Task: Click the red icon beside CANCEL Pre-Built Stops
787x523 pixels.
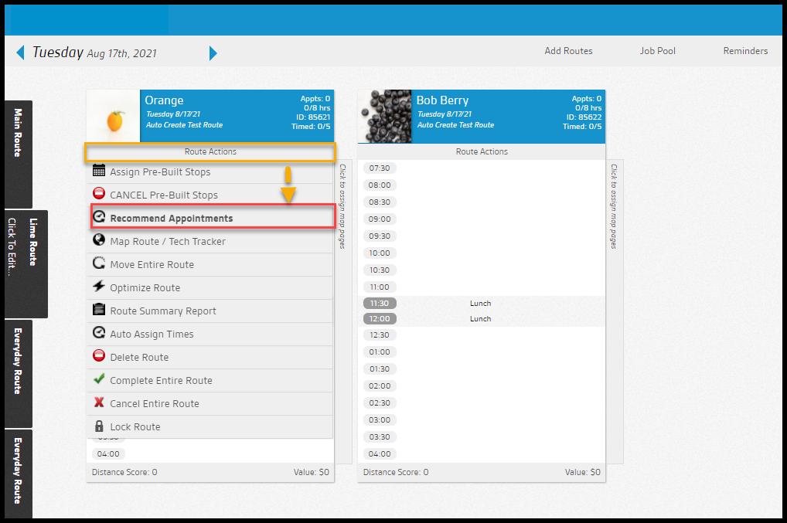Action: coord(98,195)
